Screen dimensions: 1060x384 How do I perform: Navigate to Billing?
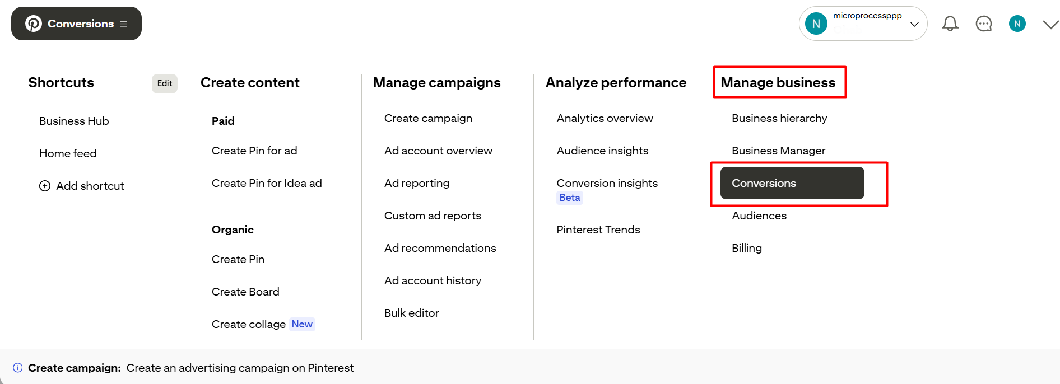click(x=746, y=248)
